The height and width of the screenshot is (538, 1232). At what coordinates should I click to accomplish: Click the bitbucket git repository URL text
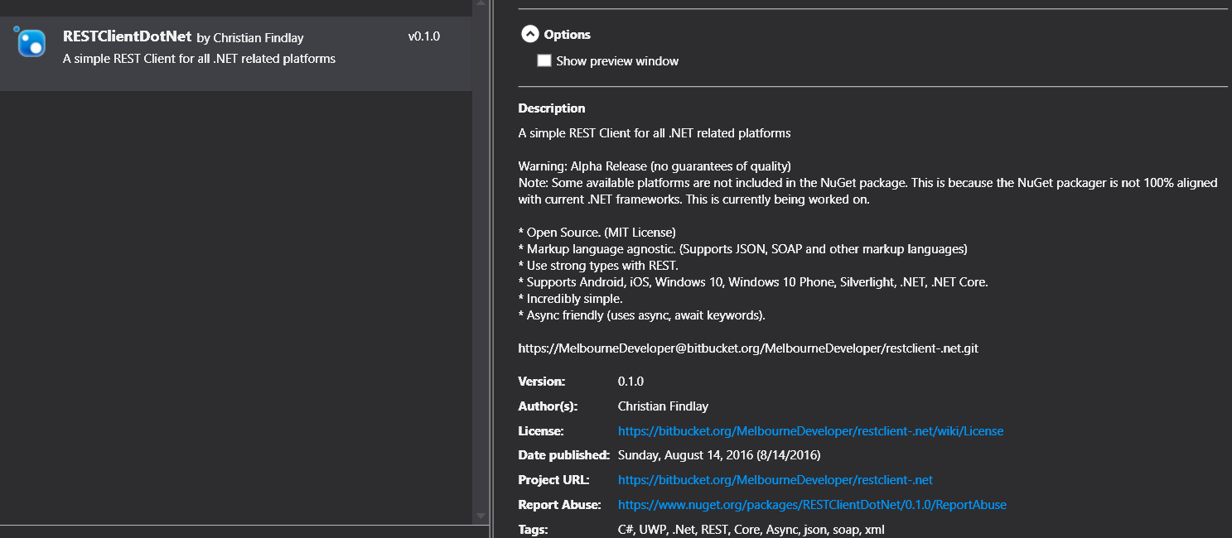(748, 348)
